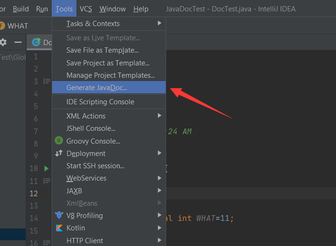Viewport: 336px width, 246px height.
Task: Click the Kotlin logo icon
Action: click(59, 228)
